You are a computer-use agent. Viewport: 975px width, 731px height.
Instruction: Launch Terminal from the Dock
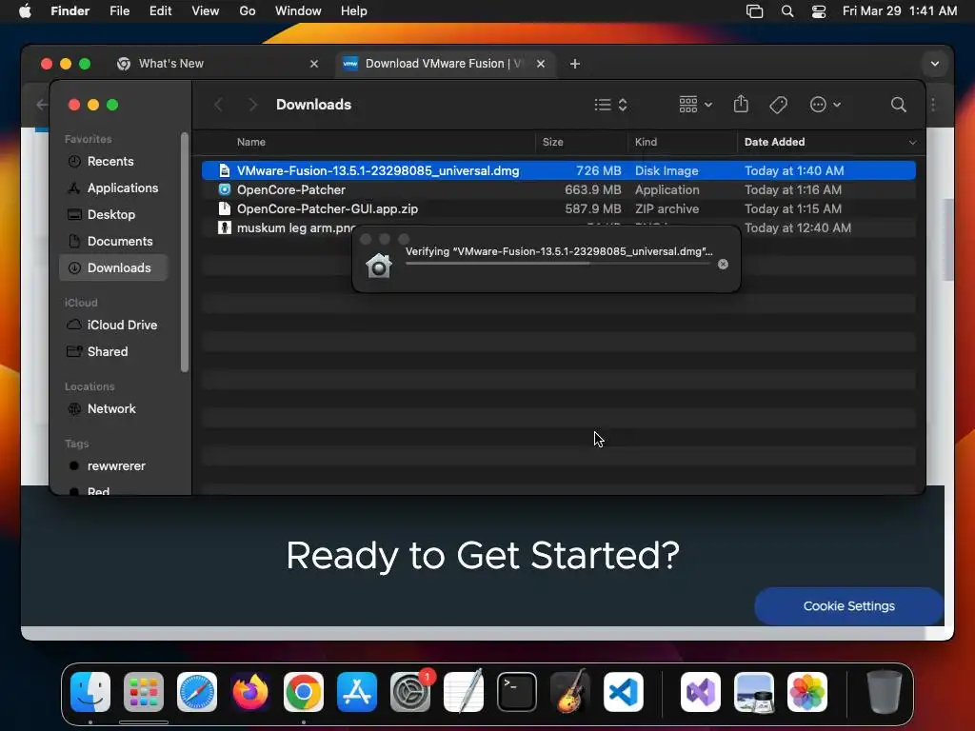(517, 692)
